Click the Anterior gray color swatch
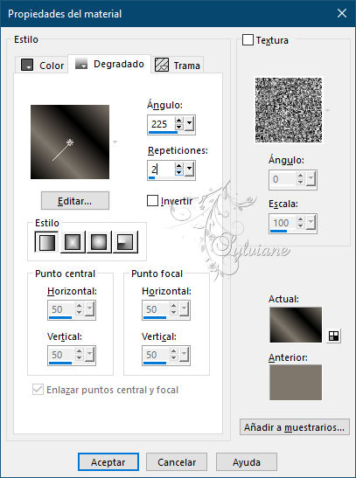Screen dimensions: 356x478 click(x=296, y=382)
